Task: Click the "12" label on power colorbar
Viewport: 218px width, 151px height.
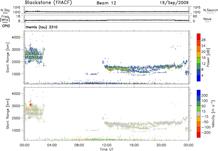Action: pyautogui.click(x=203, y=64)
